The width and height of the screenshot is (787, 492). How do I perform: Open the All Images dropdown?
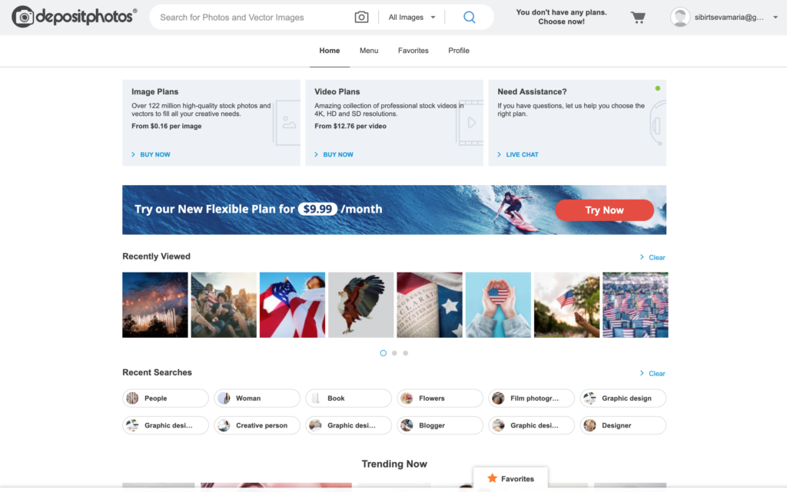click(x=412, y=17)
